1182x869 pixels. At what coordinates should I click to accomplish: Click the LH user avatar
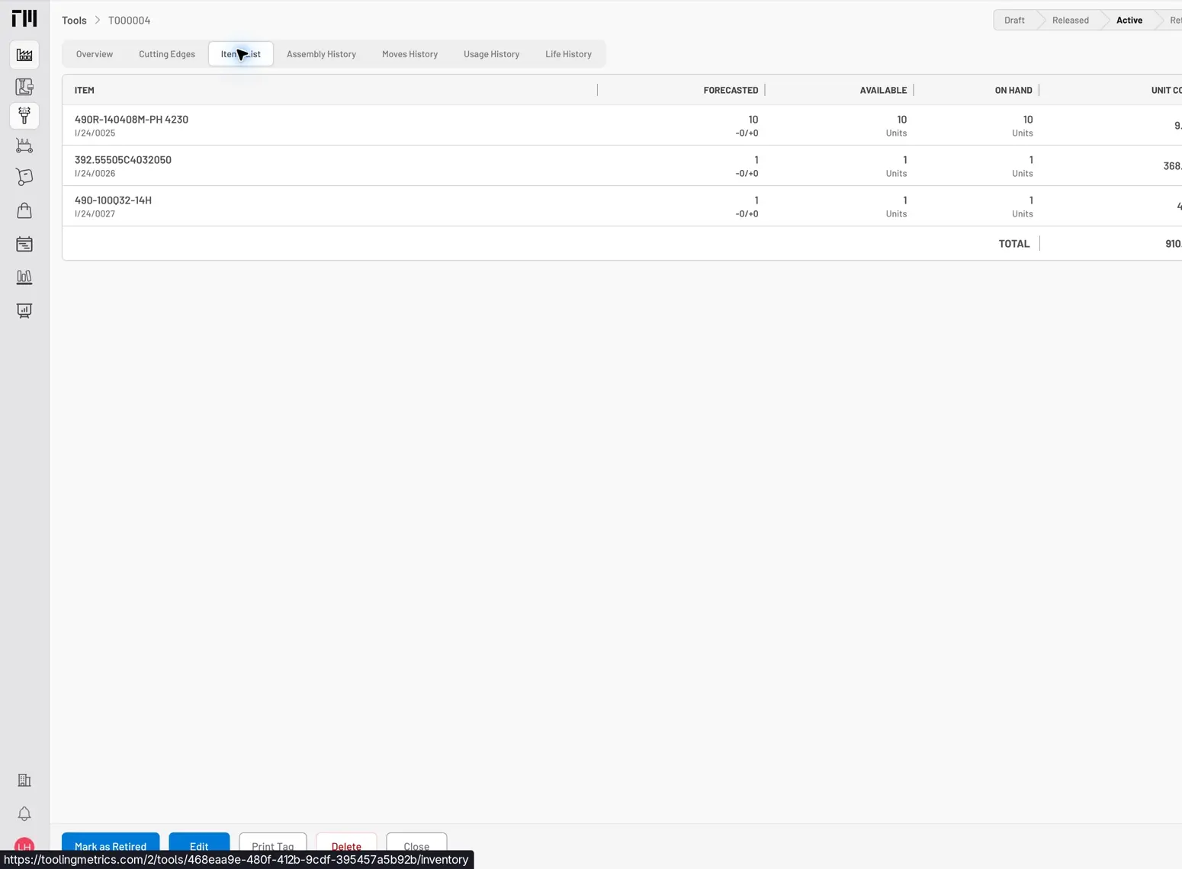tap(24, 845)
